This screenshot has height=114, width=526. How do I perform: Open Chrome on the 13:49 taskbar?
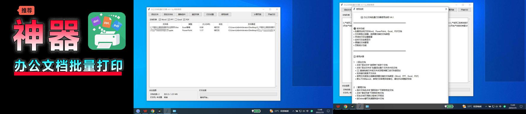pyautogui.click(x=346, y=107)
